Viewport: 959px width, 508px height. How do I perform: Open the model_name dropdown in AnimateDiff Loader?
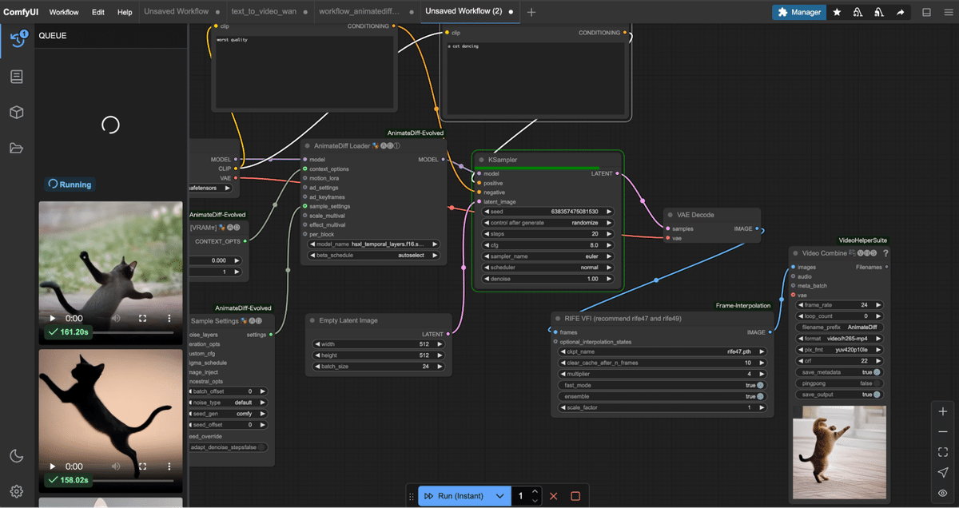374,244
